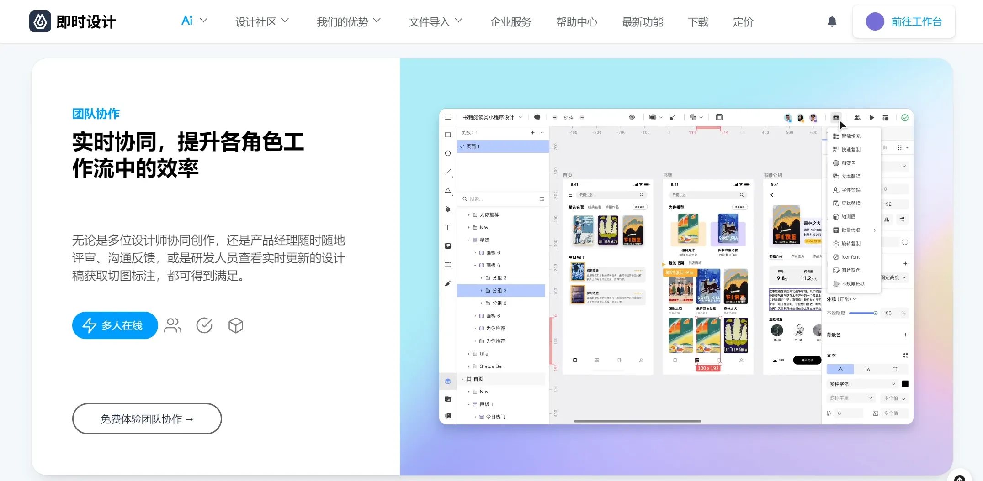Viewport: 983px width, 481px height.
Task: Click the 不透明度 opacity slider
Action: tap(862, 313)
